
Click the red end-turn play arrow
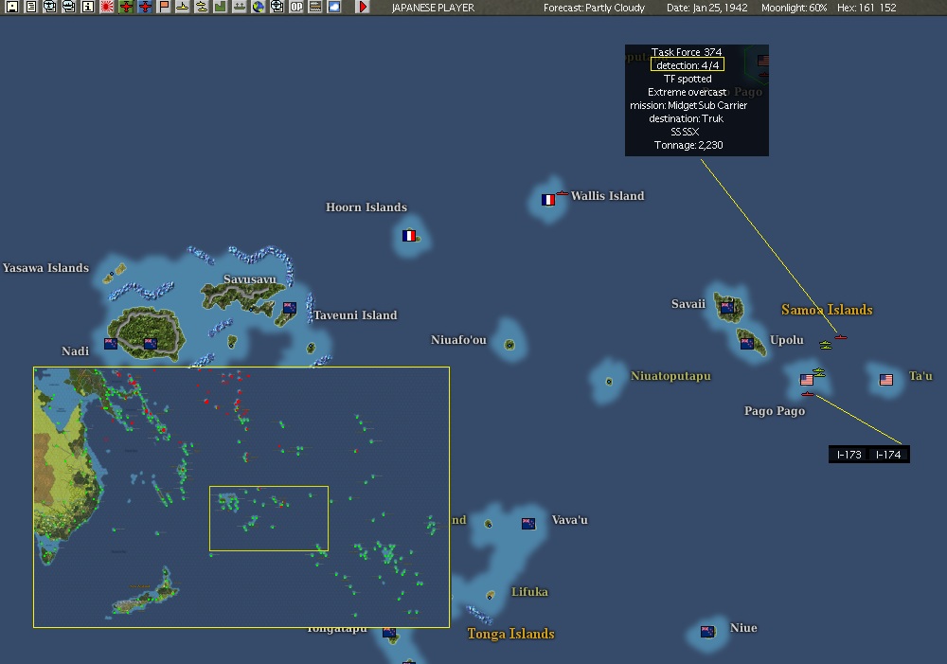pyautogui.click(x=363, y=7)
